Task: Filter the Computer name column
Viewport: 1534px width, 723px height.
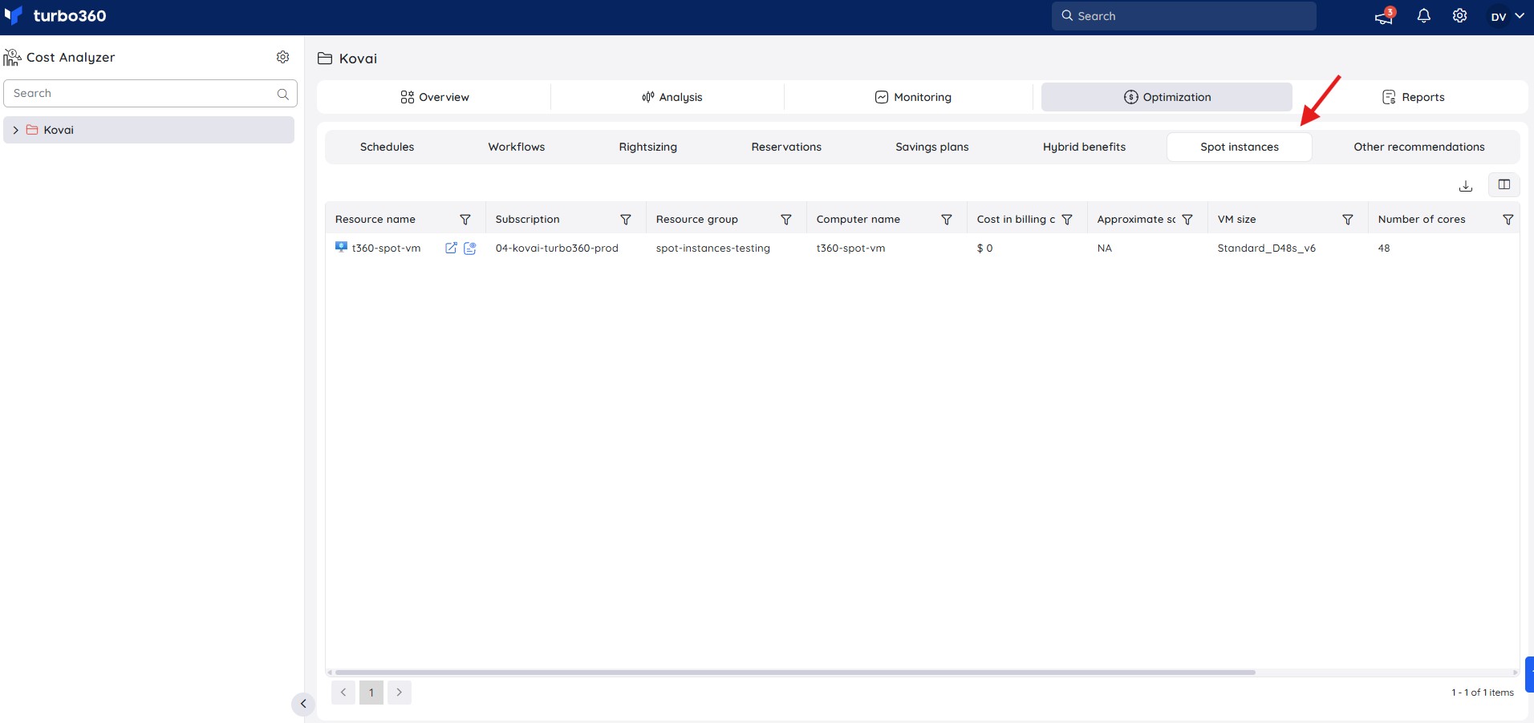Action: tap(947, 220)
